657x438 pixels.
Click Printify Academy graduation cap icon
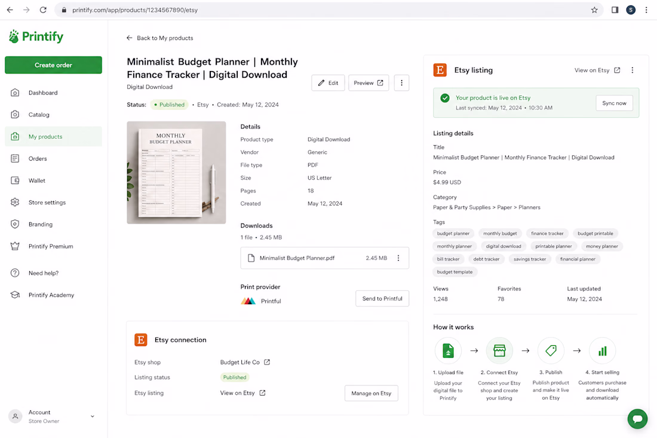pyautogui.click(x=15, y=295)
